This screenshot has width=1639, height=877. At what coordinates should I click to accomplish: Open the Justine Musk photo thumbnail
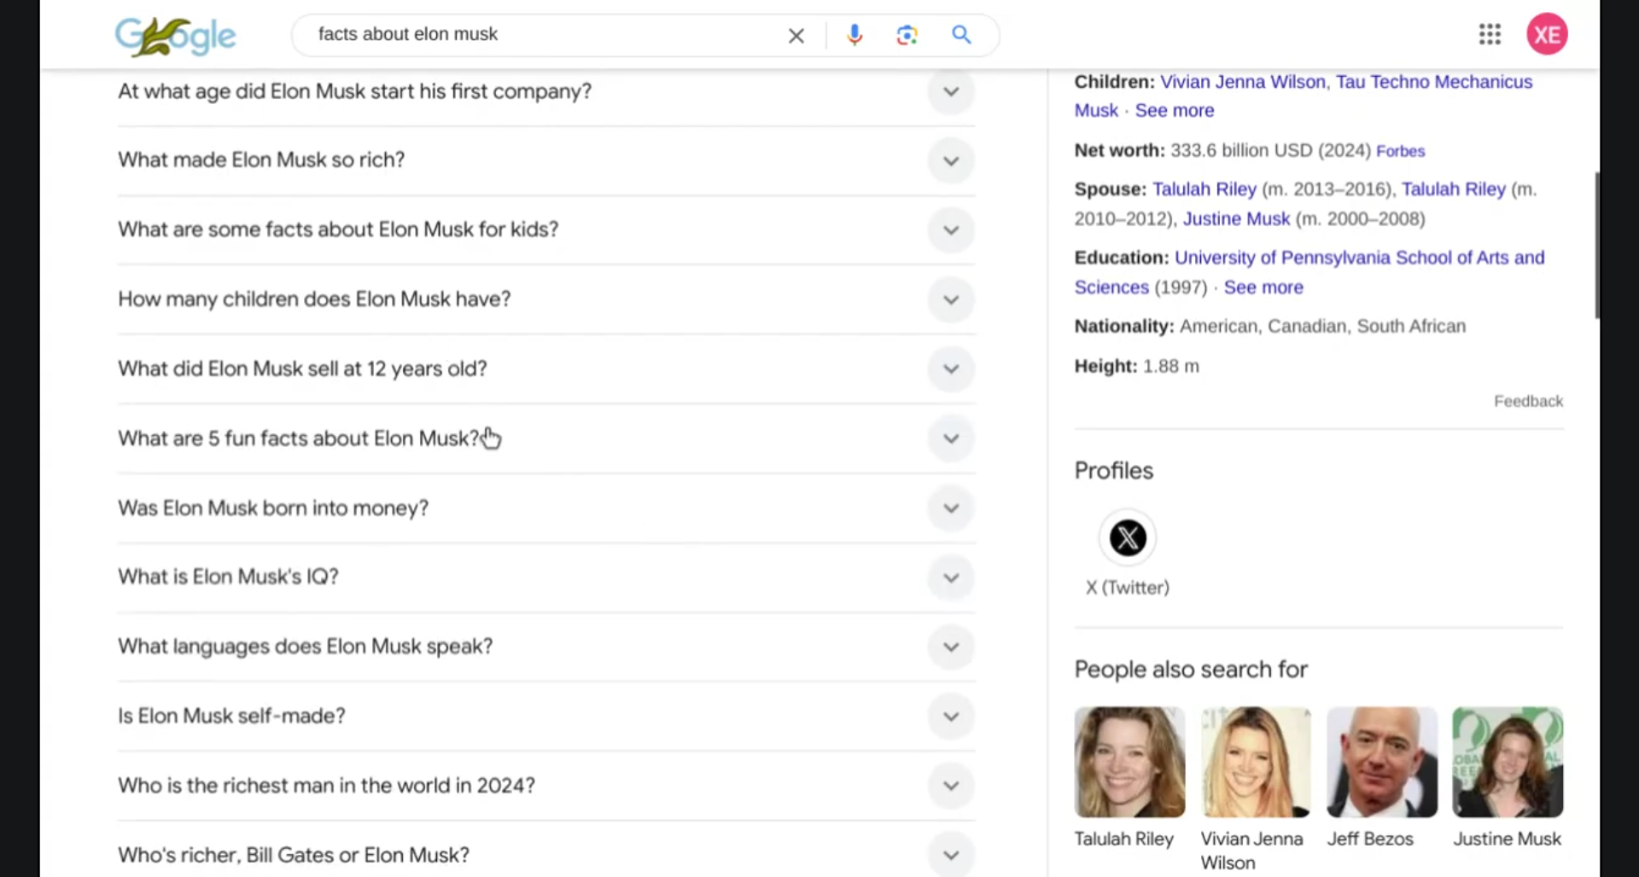click(1508, 762)
